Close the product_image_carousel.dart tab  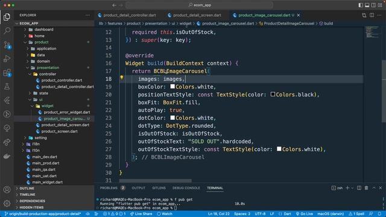pos(299,15)
